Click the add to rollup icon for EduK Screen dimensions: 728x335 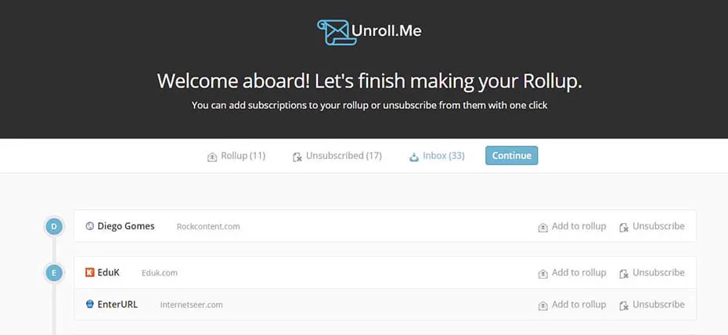coord(542,274)
